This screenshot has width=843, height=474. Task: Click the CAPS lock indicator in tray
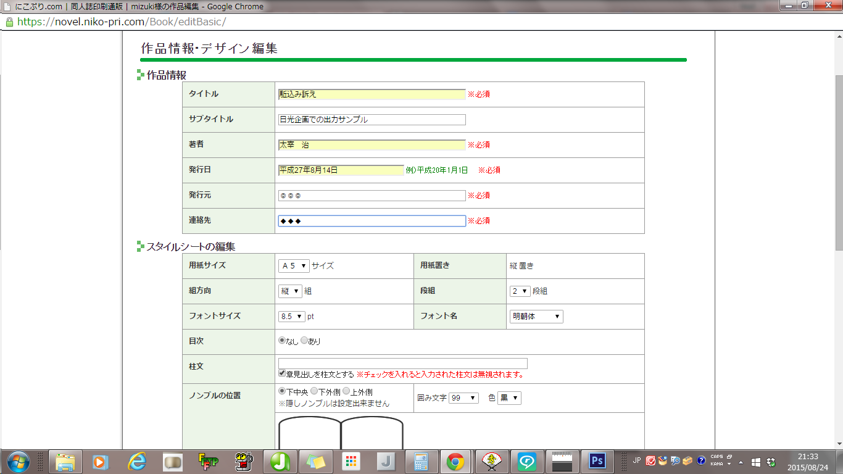(x=717, y=457)
